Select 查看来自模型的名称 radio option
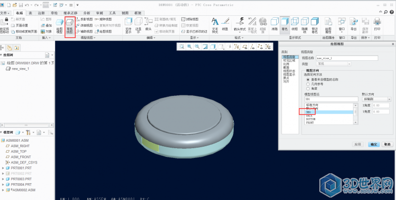The image size is (396, 200). pos(308,80)
